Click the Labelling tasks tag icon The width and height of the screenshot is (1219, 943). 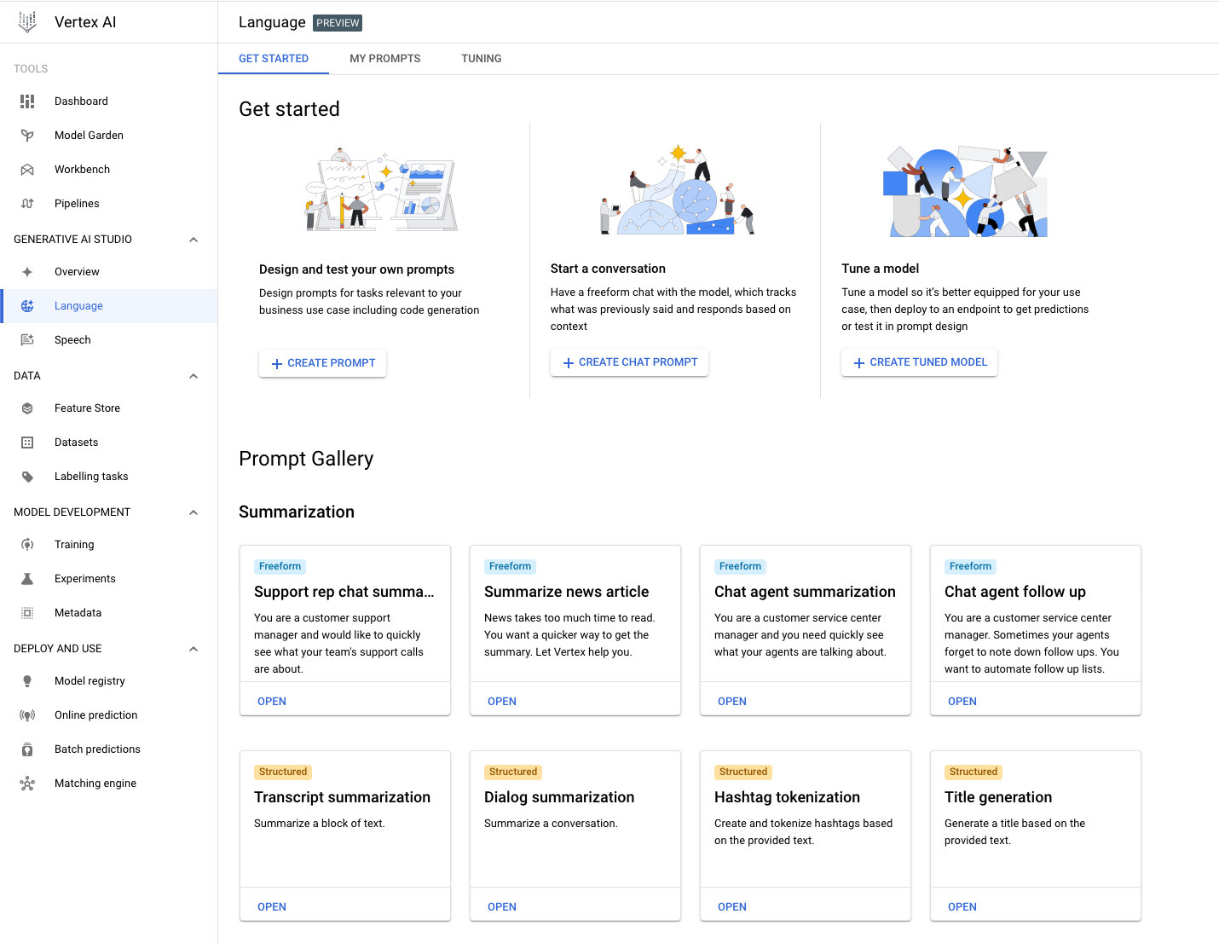pos(27,477)
